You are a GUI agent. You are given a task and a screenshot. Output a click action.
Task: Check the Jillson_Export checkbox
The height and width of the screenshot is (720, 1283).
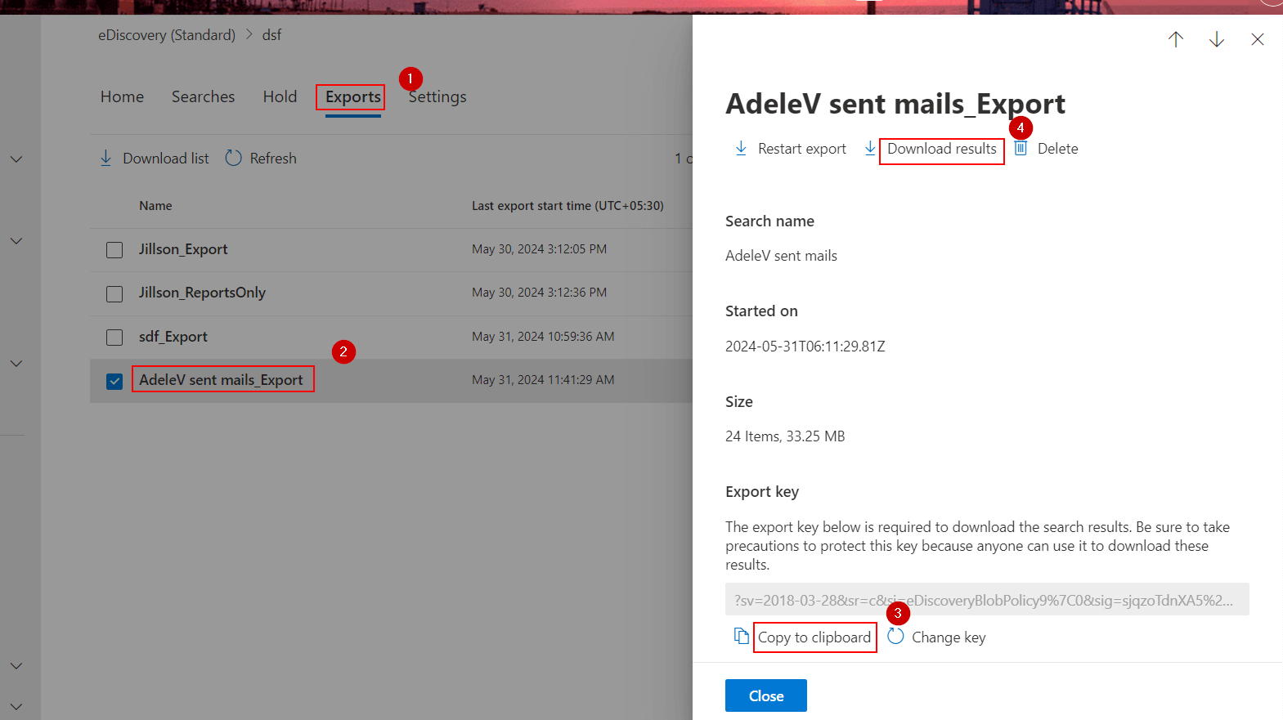[114, 250]
